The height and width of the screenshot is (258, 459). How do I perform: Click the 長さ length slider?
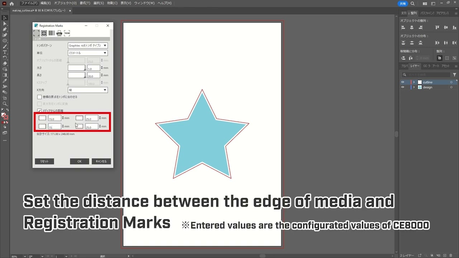tap(76, 75)
